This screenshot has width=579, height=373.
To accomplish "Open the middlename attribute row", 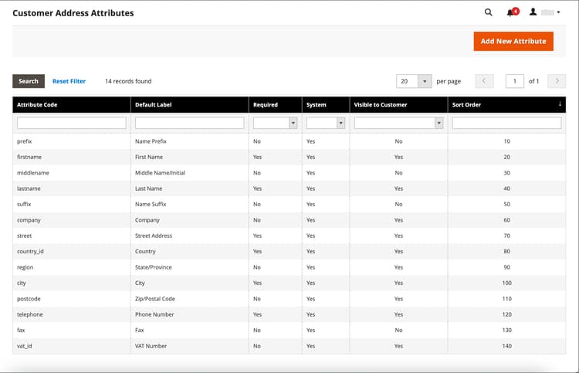I will pos(289,173).
